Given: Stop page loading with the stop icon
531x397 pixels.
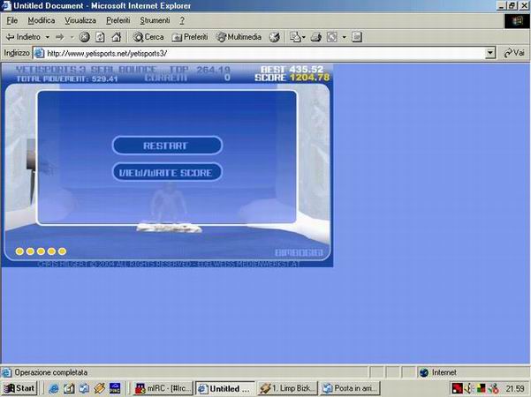Looking at the screenshot, I should (84, 37).
